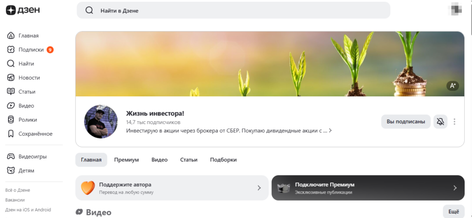Switch to the channel Видео tab
Screen dimensions: 472x218
tap(159, 159)
